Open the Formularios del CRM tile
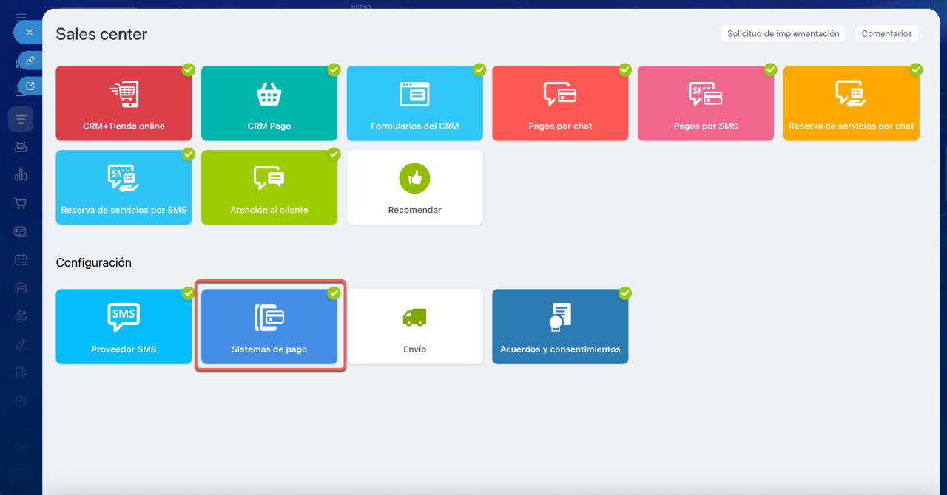Viewport: 947px width, 495px height. click(x=414, y=103)
